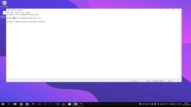
Task: Switch to Discord in taskbar
Action: point(27,104)
